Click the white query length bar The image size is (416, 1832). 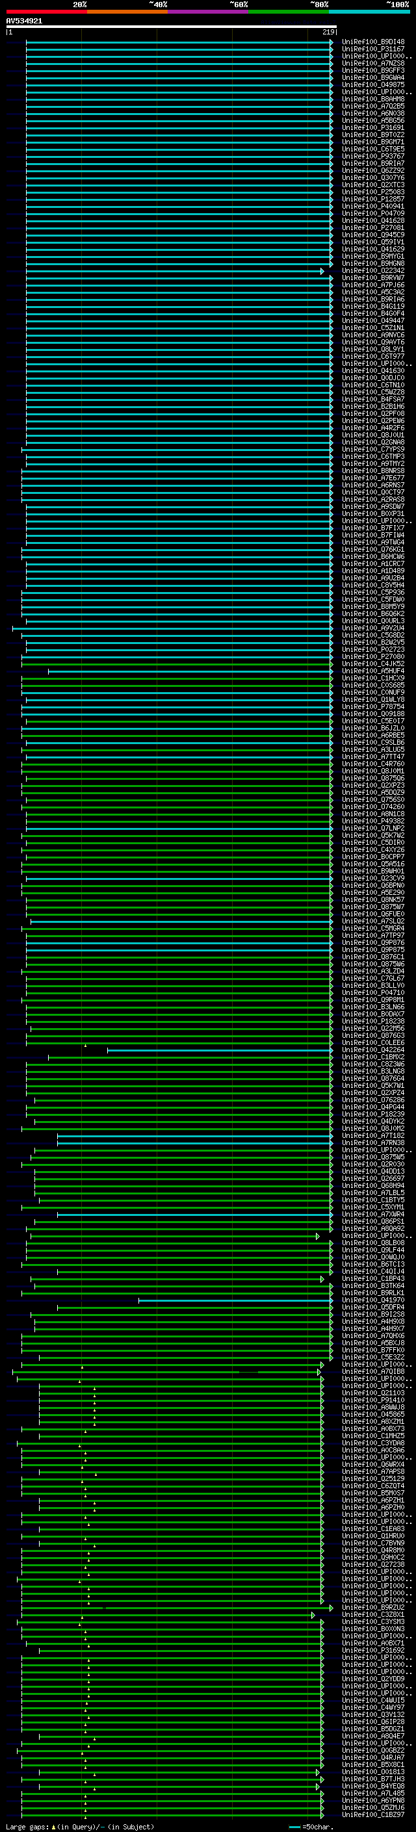[172, 26]
